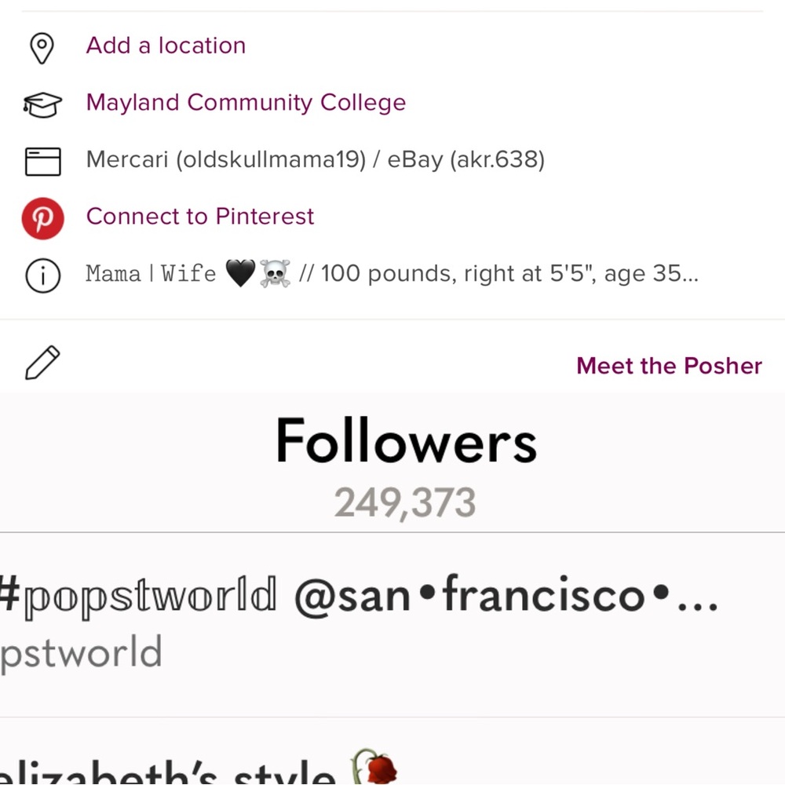Open the Meet the Posher link
This screenshot has height=785, width=785.
pyautogui.click(x=669, y=366)
